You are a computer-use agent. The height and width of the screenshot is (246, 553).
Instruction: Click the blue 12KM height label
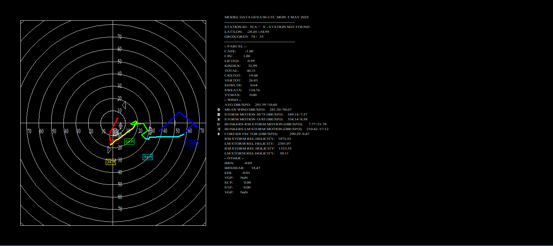pyautogui.click(x=192, y=143)
